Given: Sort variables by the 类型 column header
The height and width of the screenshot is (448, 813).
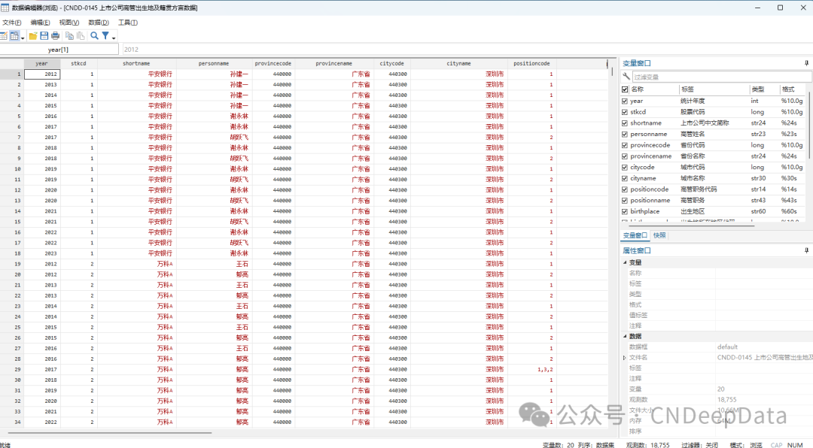Looking at the screenshot, I should click(757, 89).
